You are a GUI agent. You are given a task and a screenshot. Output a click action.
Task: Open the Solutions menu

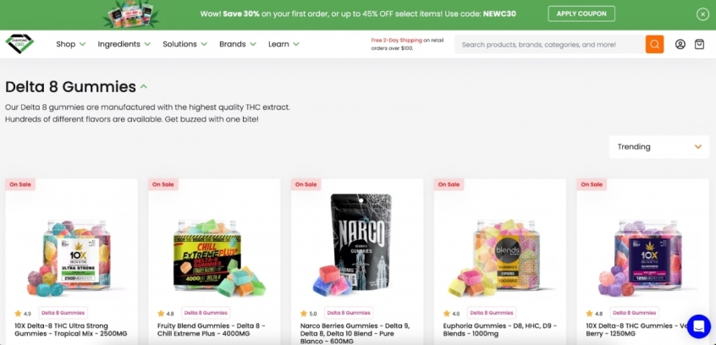(185, 44)
